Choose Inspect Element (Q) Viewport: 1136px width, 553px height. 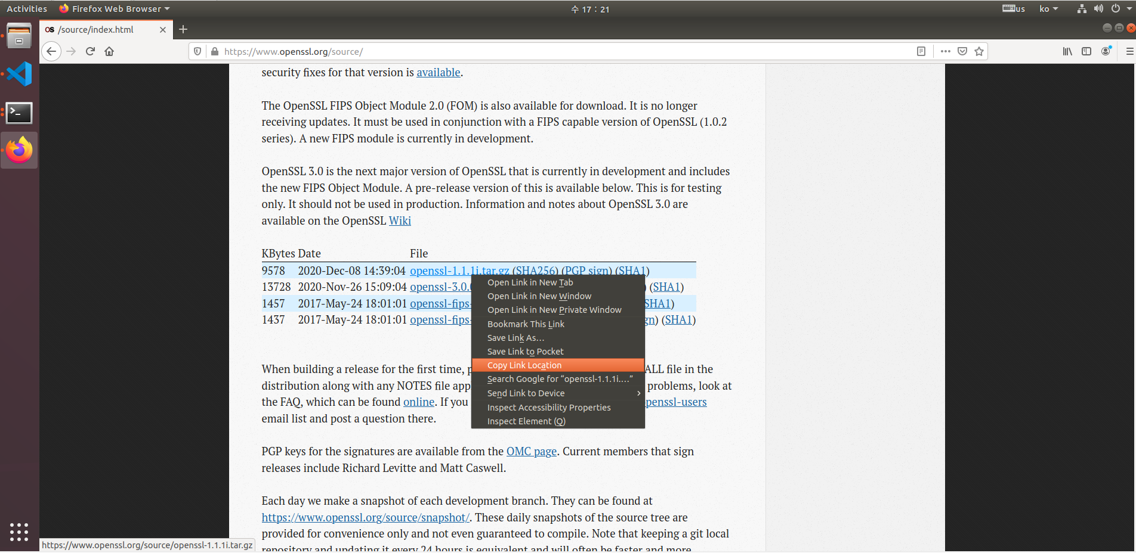[x=558, y=421]
